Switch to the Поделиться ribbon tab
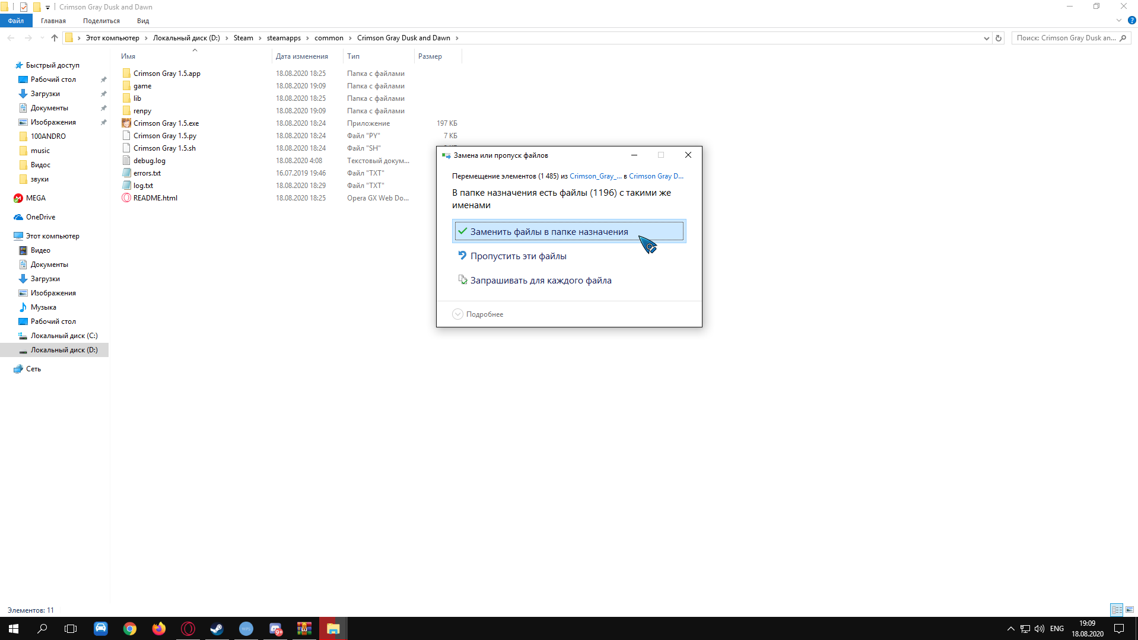Viewport: 1138px width, 640px height. (101, 21)
